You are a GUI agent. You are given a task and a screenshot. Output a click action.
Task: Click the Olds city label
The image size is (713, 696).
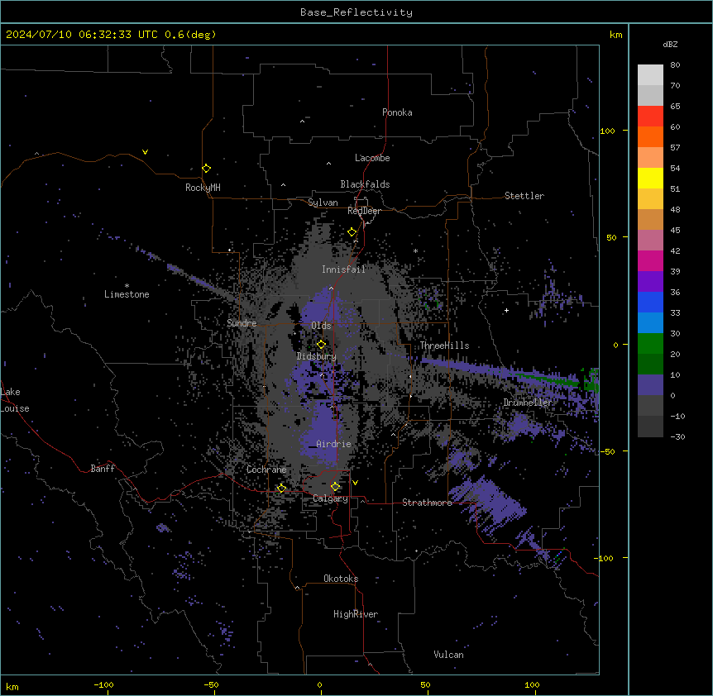point(321,326)
